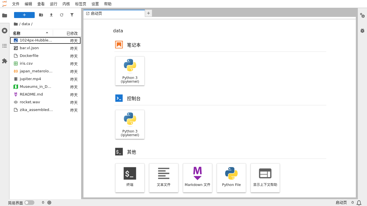367x206 pixels.
Task: Select the README.md file
Action: tap(45, 94)
